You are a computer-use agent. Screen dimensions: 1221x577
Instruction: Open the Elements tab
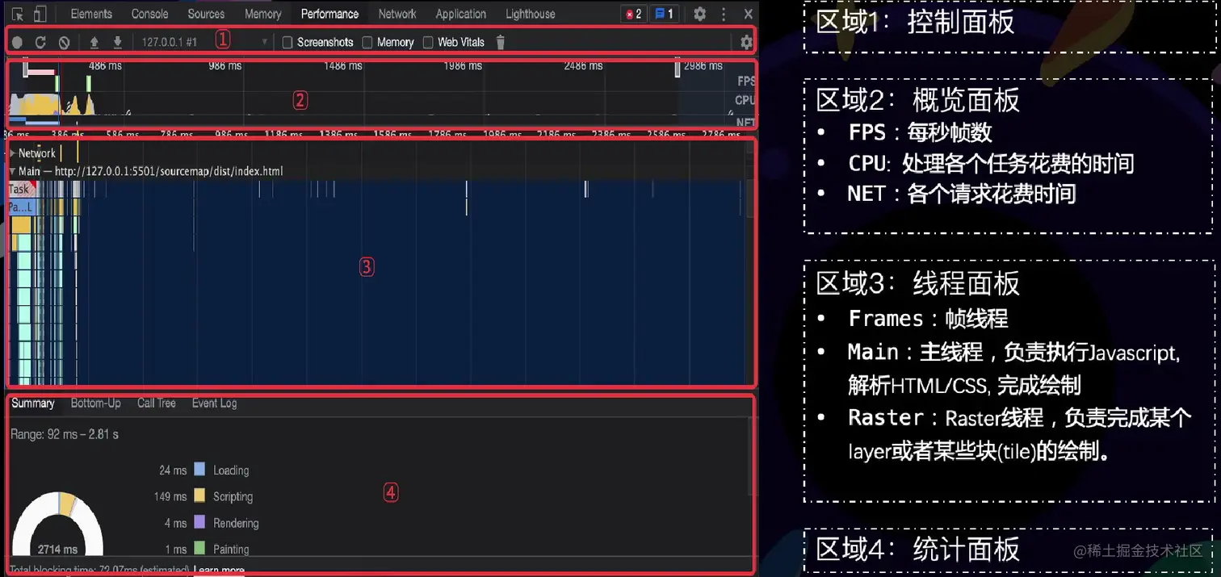pos(91,14)
